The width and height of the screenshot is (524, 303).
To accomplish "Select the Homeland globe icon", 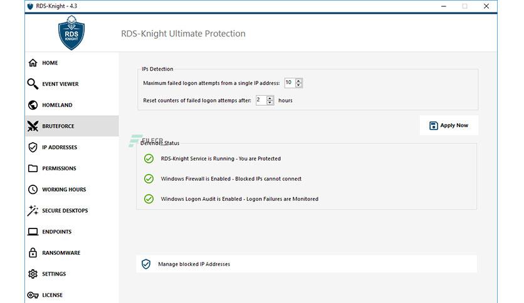I will (x=33, y=105).
